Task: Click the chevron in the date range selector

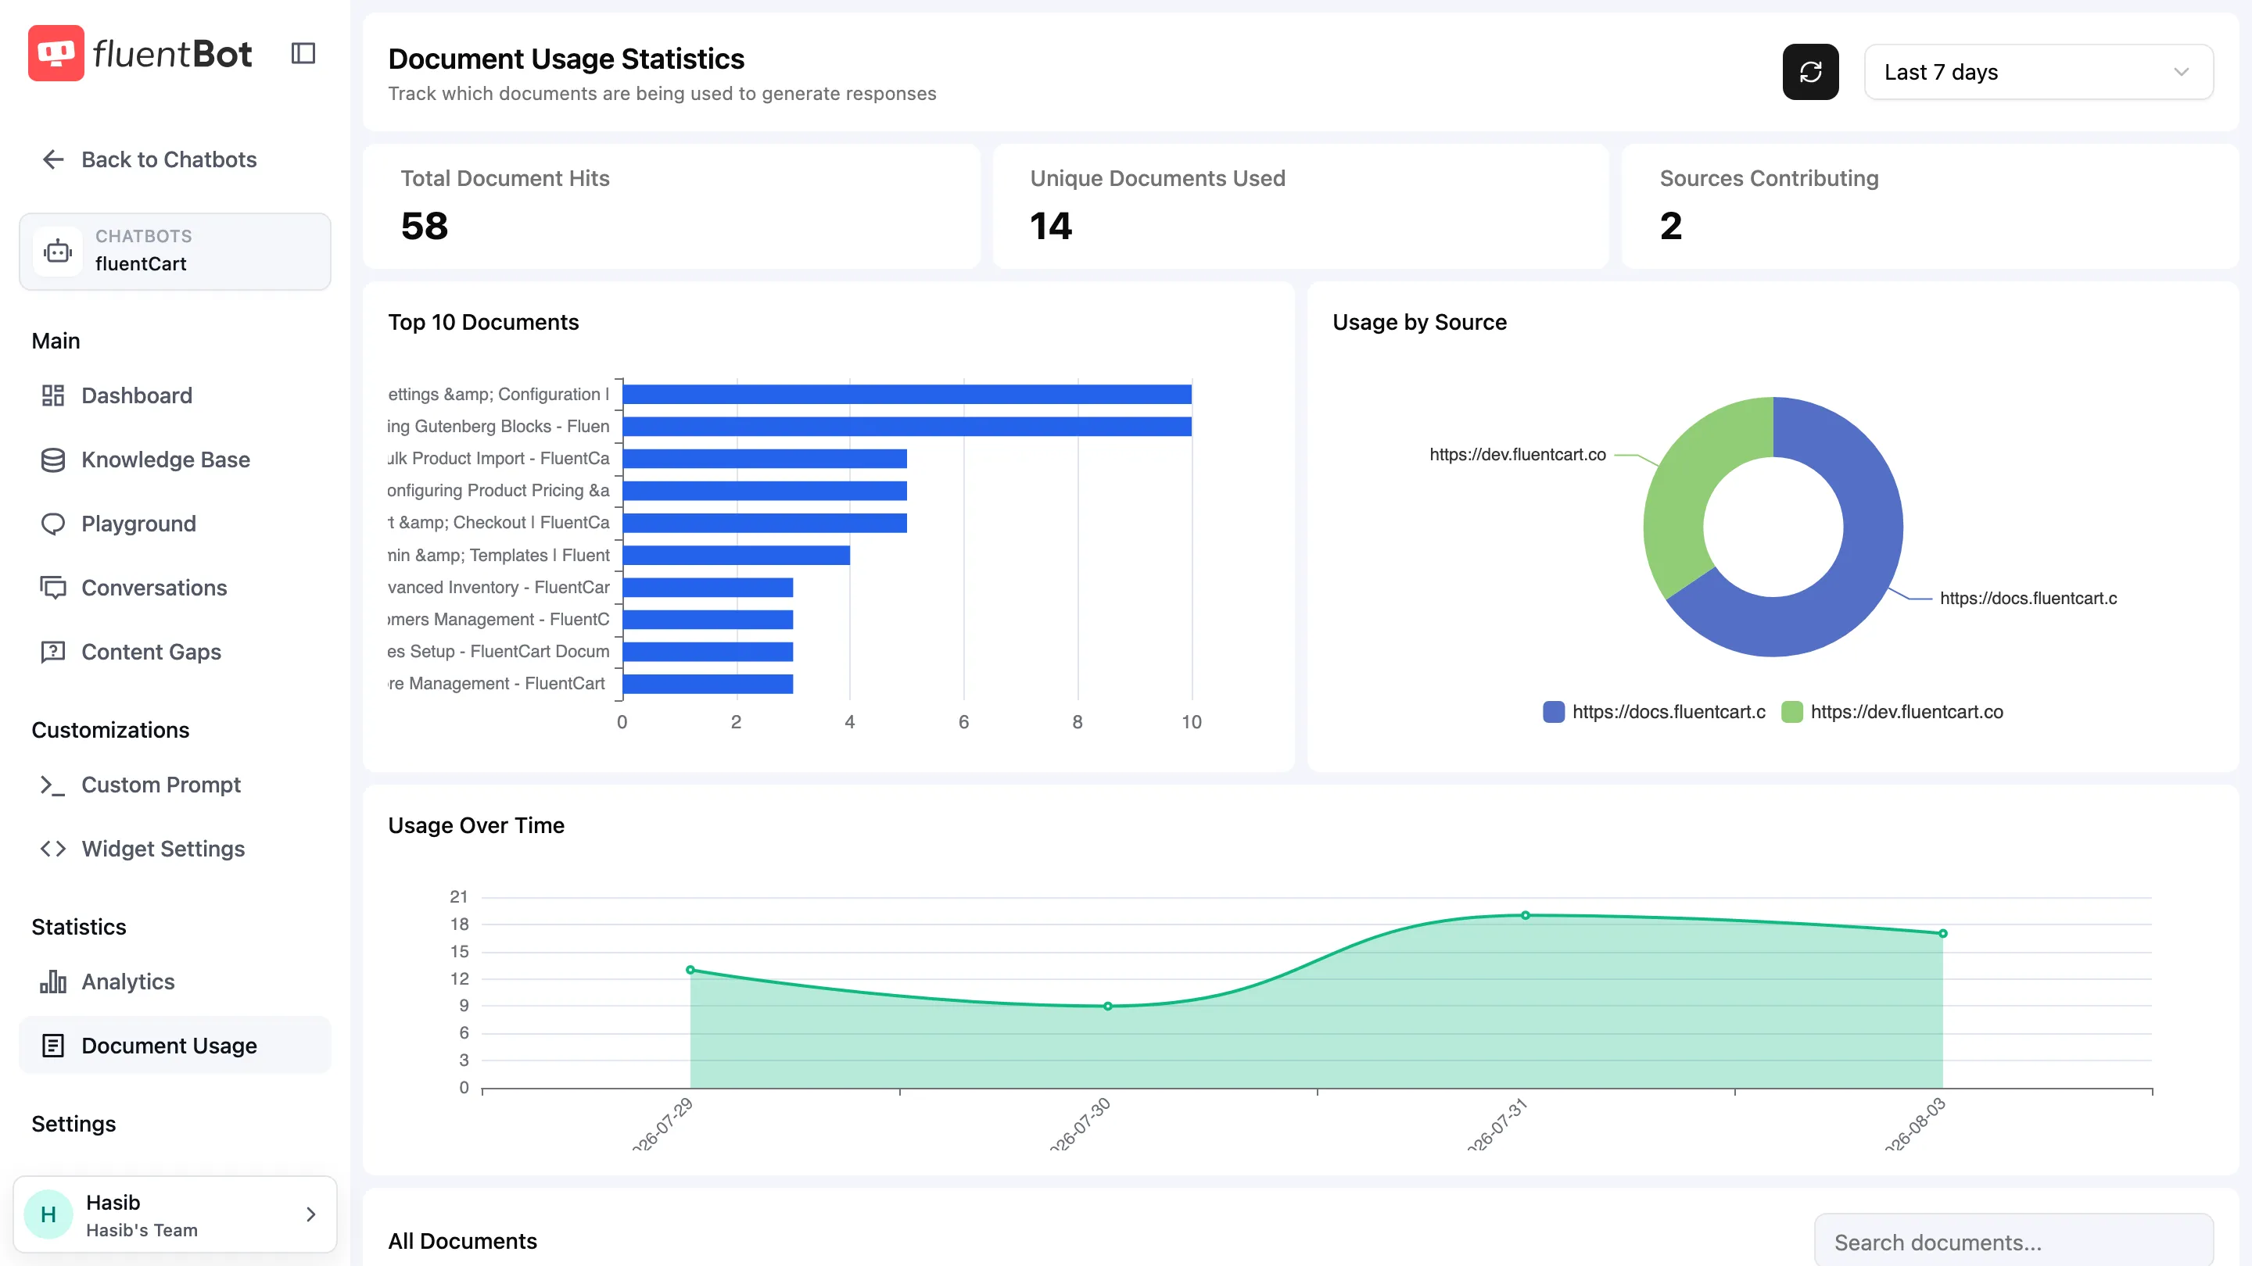Action: pos(2181,72)
